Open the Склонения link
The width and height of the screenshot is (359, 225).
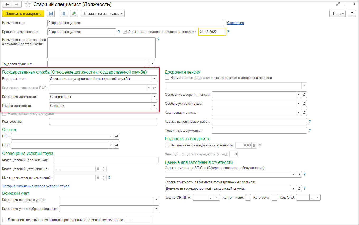click(235, 23)
